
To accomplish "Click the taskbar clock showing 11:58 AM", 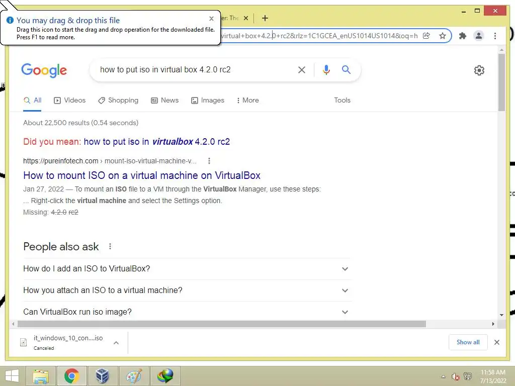I will (x=493, y=376).
